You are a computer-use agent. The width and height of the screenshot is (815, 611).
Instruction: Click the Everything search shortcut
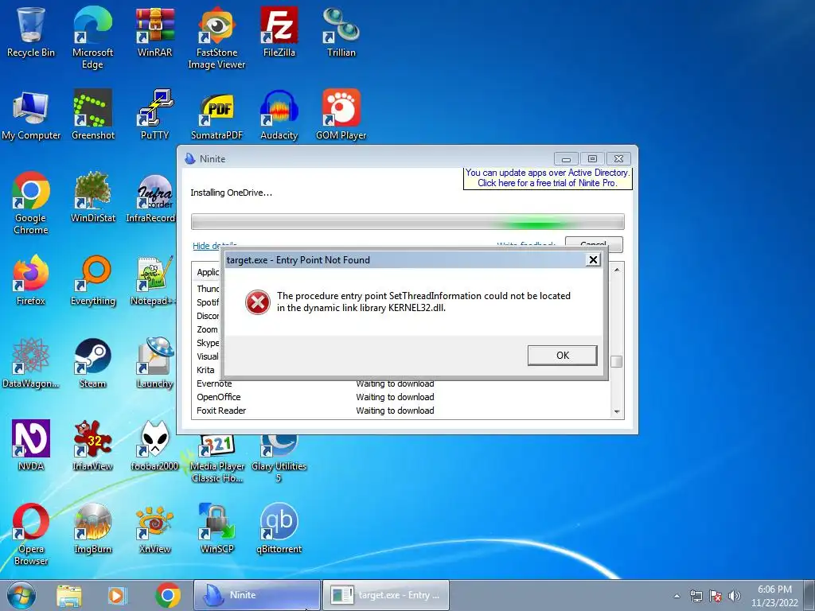[x=92, y=281]
